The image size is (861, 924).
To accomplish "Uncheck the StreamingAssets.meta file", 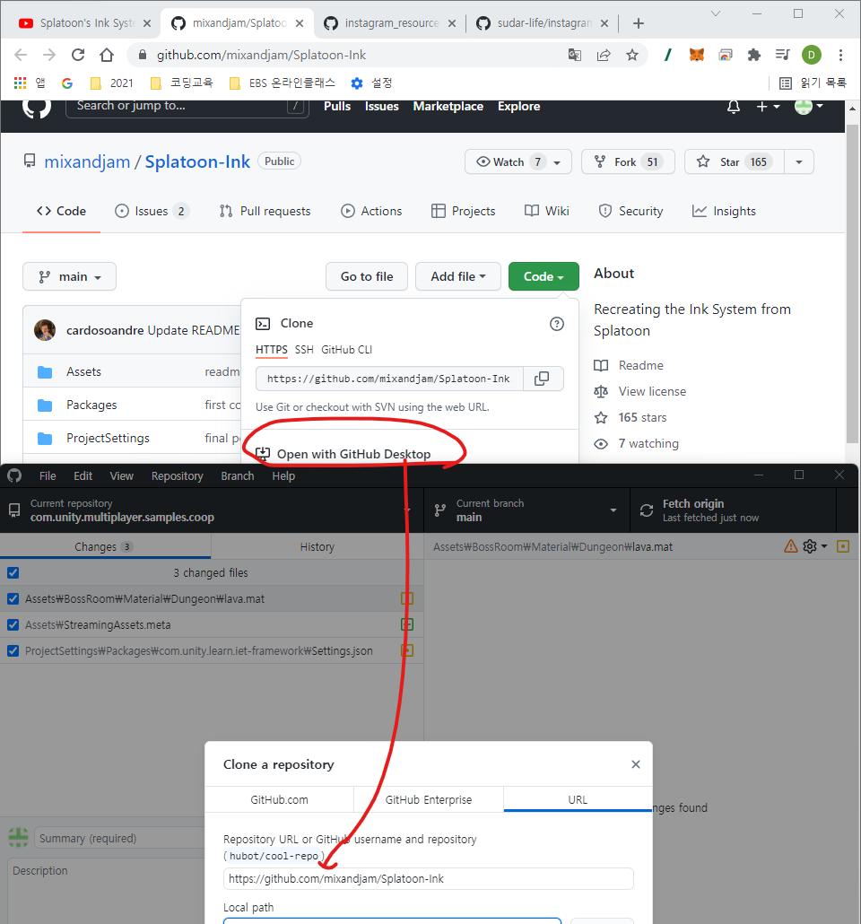I will click(x=13, y=624).
